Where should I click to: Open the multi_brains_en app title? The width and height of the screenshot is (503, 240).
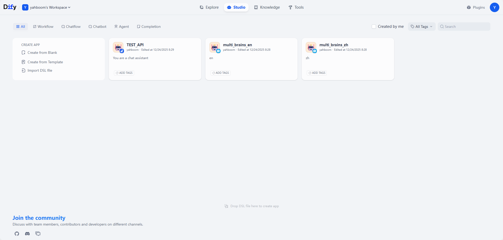point(237,45)
